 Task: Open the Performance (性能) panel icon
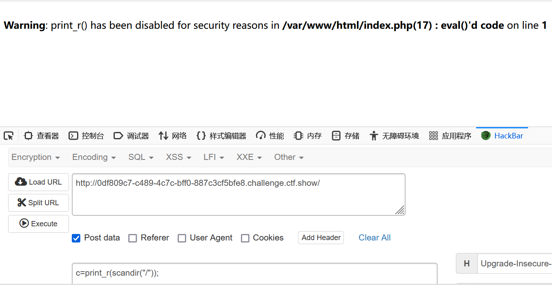pyautogui.click(x=261, y=136)
